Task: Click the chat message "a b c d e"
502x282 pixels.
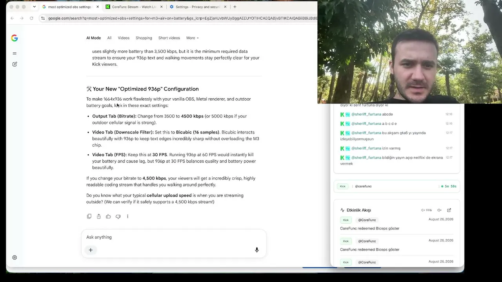Action: tap(389, 124)
